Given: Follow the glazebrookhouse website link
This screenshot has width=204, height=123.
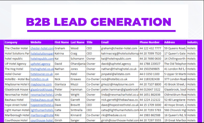Looking at the screenshot, I should (x=42, y=89).
